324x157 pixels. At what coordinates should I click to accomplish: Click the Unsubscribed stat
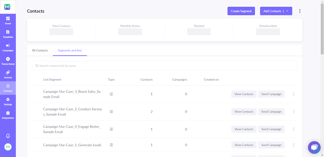268,30
